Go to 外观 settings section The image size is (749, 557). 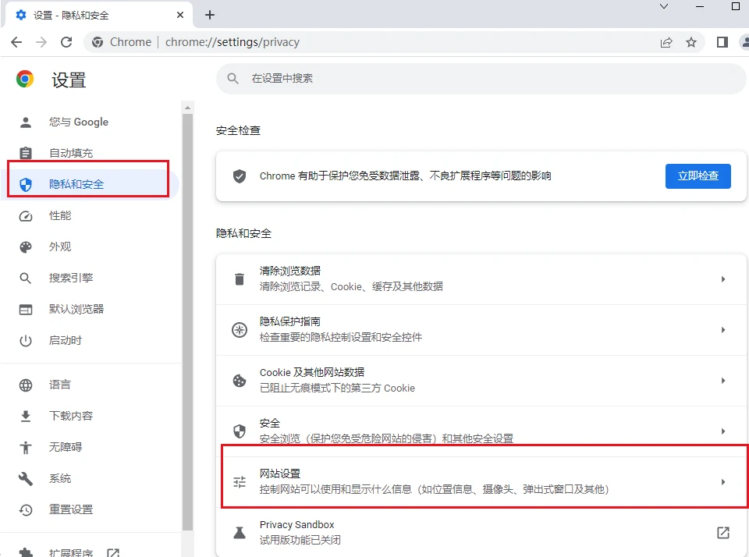(x=60, y=247)
